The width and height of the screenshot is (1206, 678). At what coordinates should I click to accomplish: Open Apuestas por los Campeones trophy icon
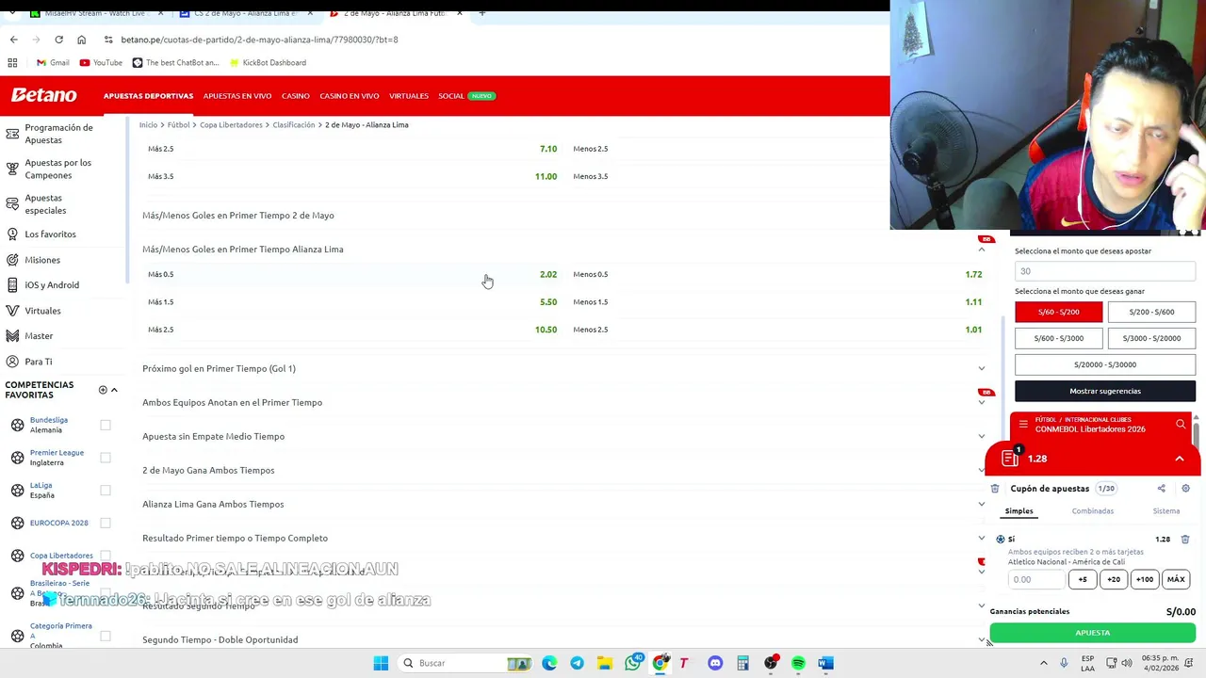[x=12, y=169]
